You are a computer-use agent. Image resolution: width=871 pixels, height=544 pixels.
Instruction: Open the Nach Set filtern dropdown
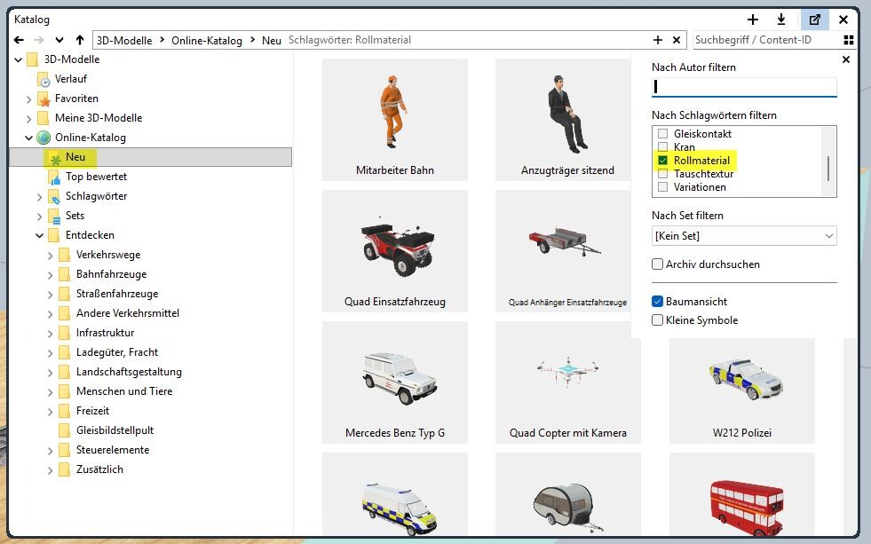point(744,236)
